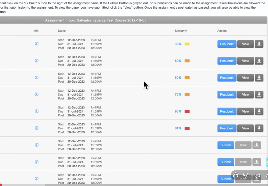View the submission scoring 96% similarity

tap(245, 112)
